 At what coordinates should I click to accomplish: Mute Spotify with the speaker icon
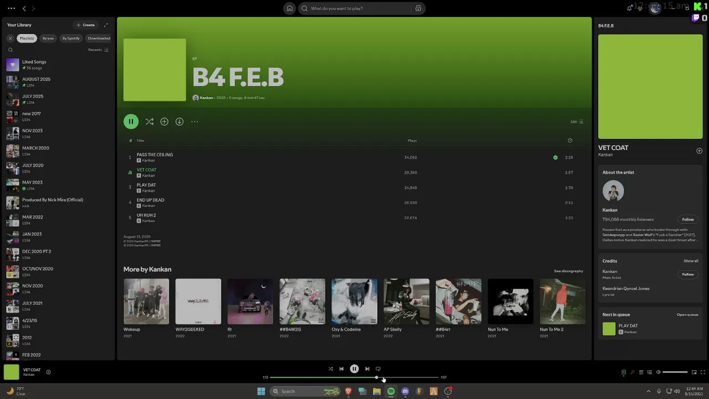[x=658, y=372]
